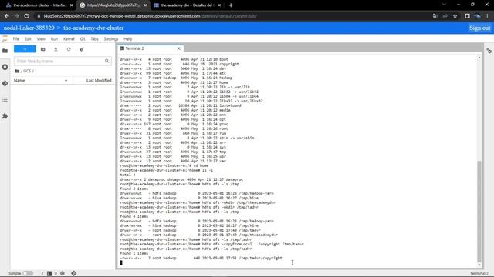
Task: Open Running Terminals and Kernels sidebar icon
Action: click(5, 67)
